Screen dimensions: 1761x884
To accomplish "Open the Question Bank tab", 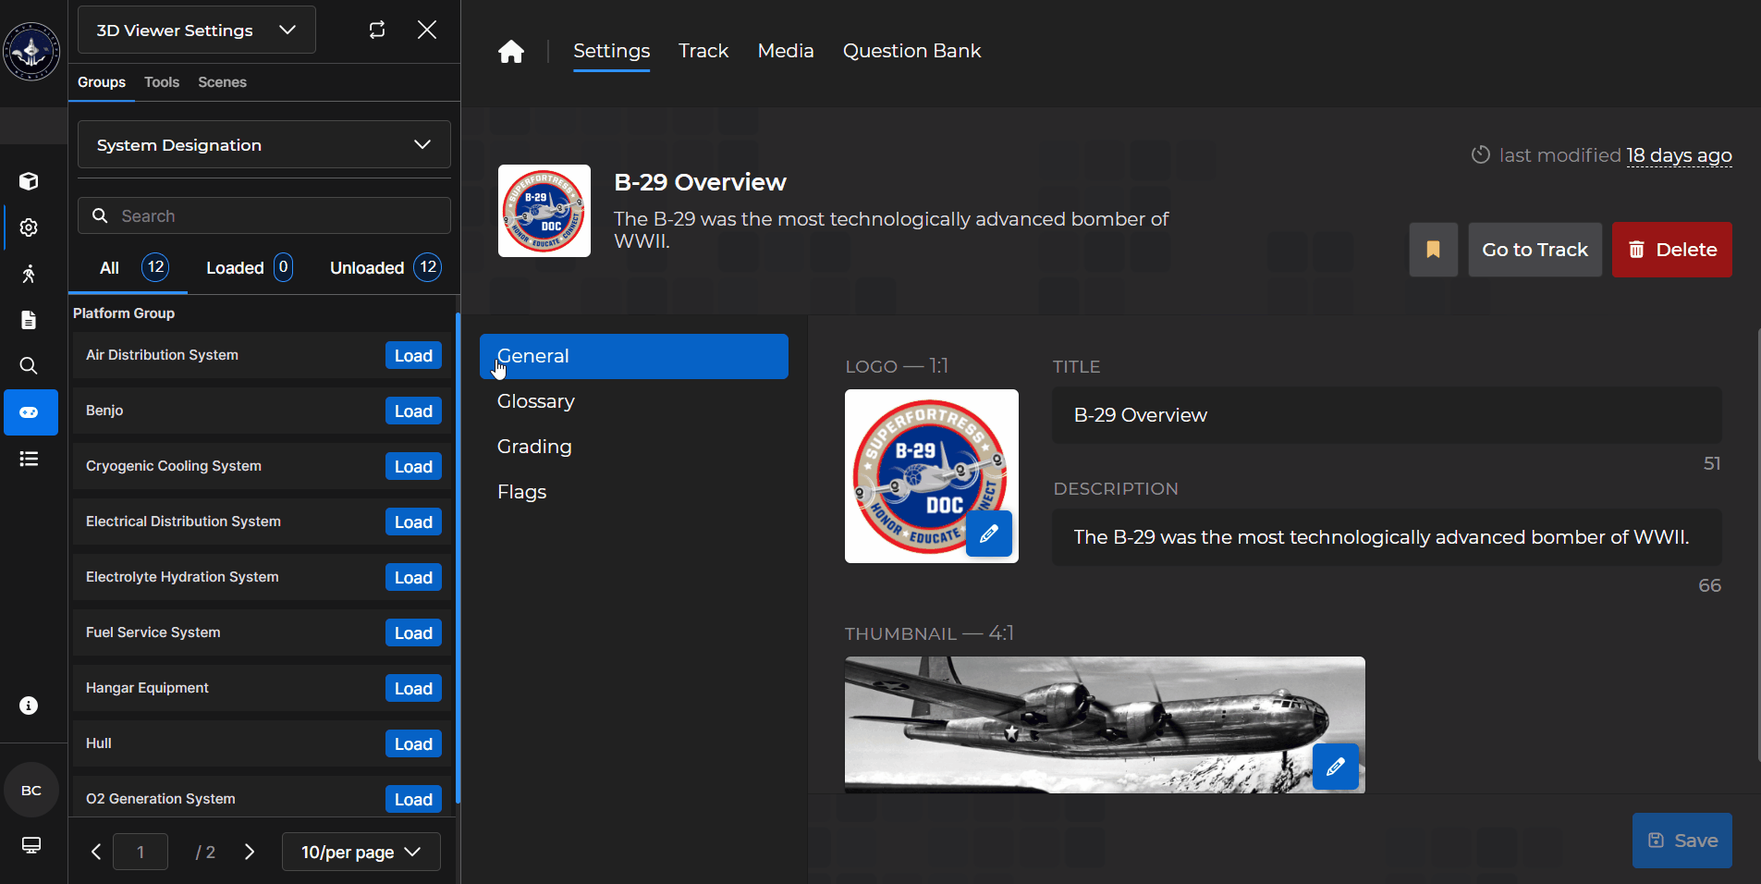I will pyautogui.click(x=912, y=51).
